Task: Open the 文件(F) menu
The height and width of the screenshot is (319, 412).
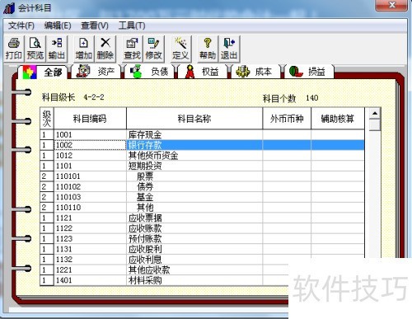Action: point(21,26)
